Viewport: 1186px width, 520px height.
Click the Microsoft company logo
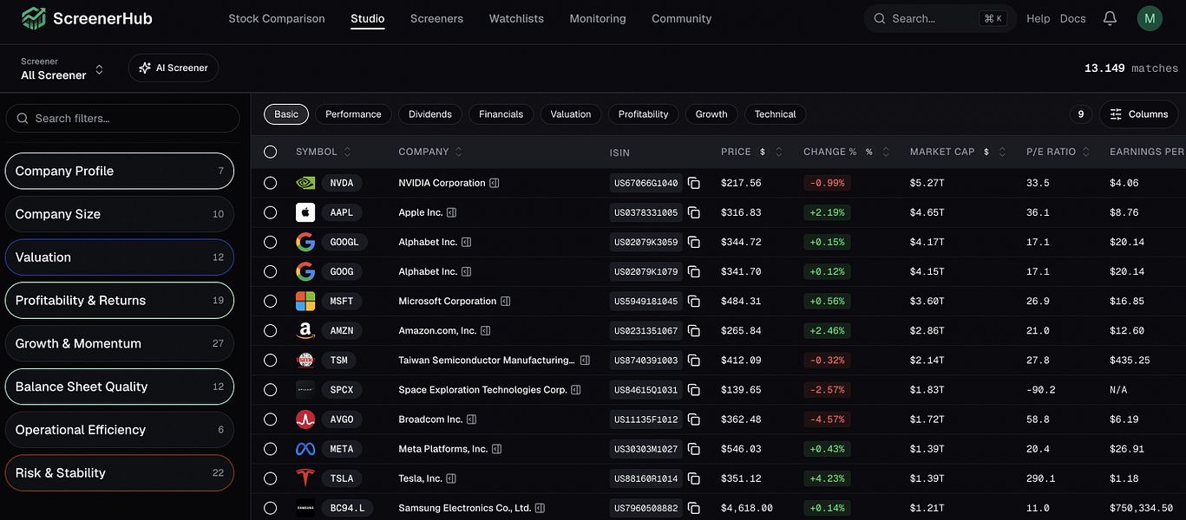[x=305, y=301]
